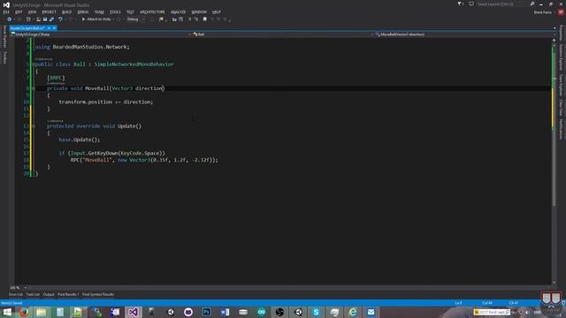Viewport: 566px width, 318px height.
Task: Open the ARCHITECTURE menu
Action: (152, 11)
